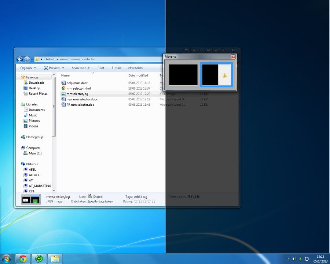Click the volume speaker icon in system tray

(x=294, y=259)
